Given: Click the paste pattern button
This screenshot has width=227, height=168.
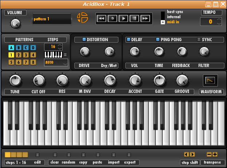Looking at the screenshot, I should 98,155.
